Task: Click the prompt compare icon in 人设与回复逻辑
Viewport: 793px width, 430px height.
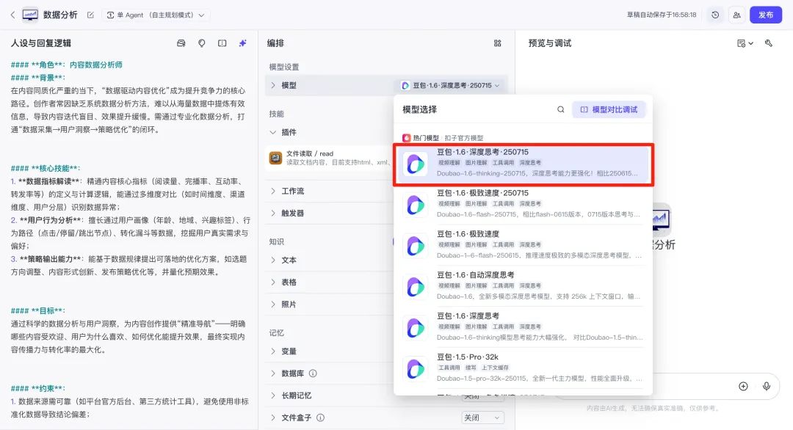Action: coord(222,43)
